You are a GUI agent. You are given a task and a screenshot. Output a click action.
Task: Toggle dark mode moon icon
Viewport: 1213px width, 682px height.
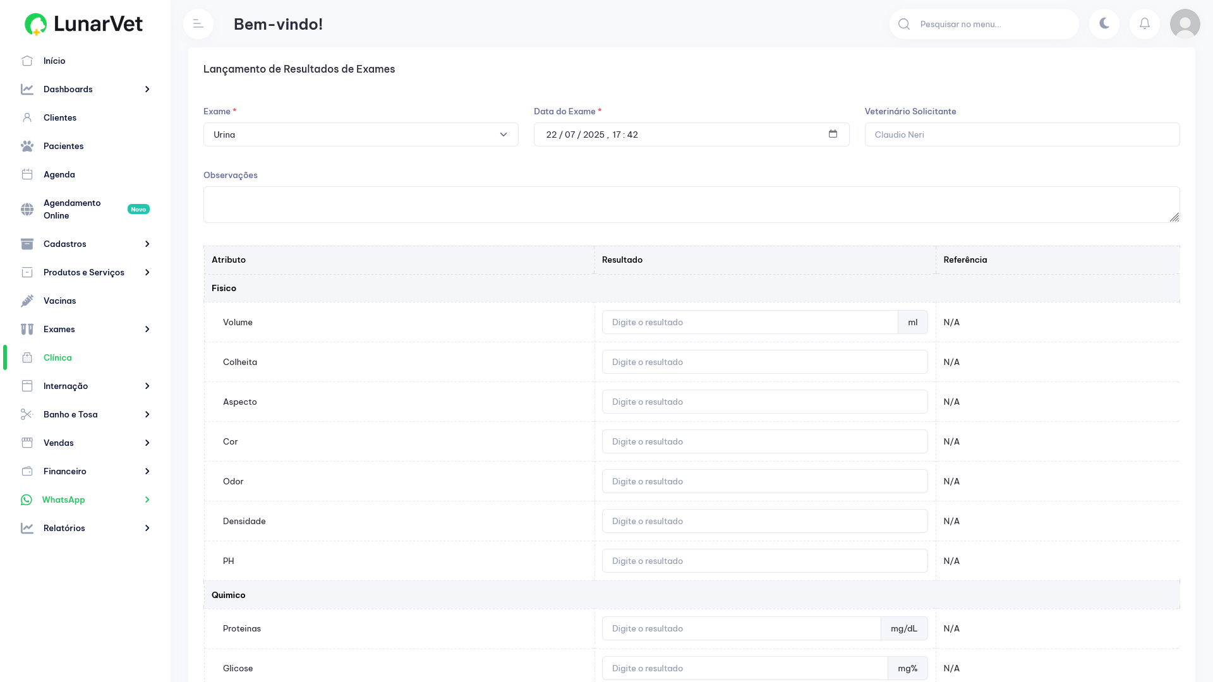[1104, 24]
